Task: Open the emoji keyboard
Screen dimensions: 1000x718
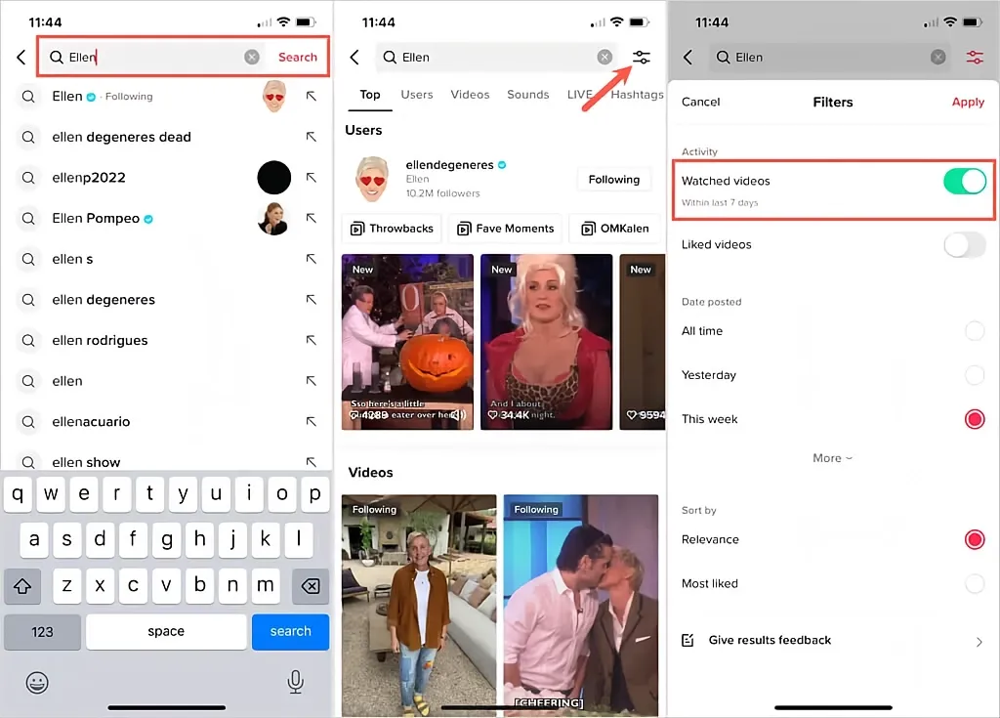Action: pyautogui.click(x=37, y=681)
